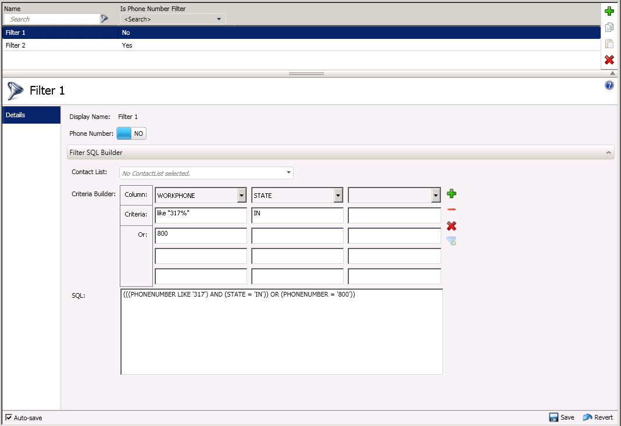Open help via blue question mark icon
Image resolution: width=621 pixels, height=426 pixels.
click(609, 85)
